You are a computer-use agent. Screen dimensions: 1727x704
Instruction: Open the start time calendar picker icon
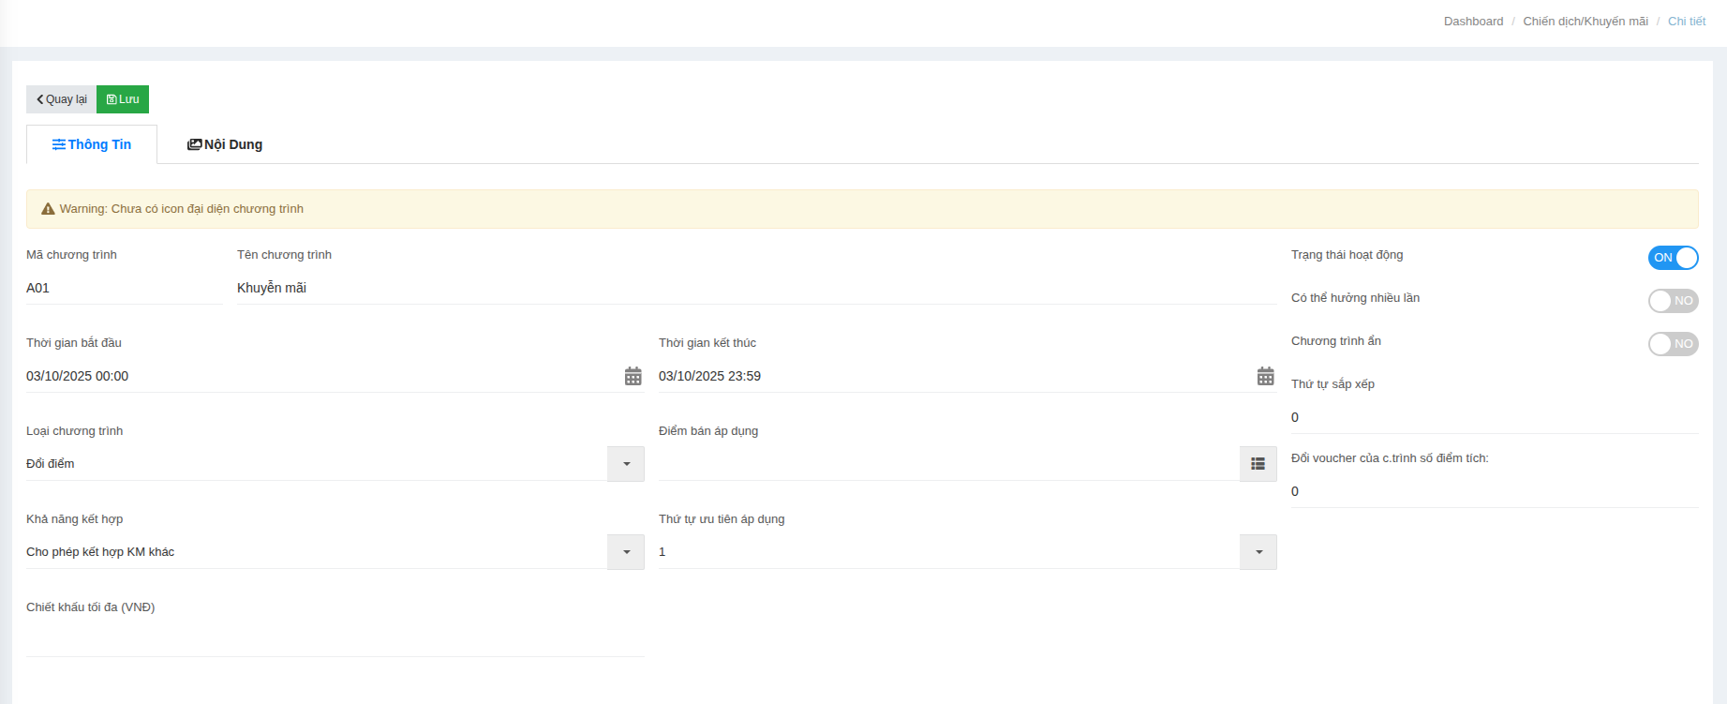coord(633,376)
